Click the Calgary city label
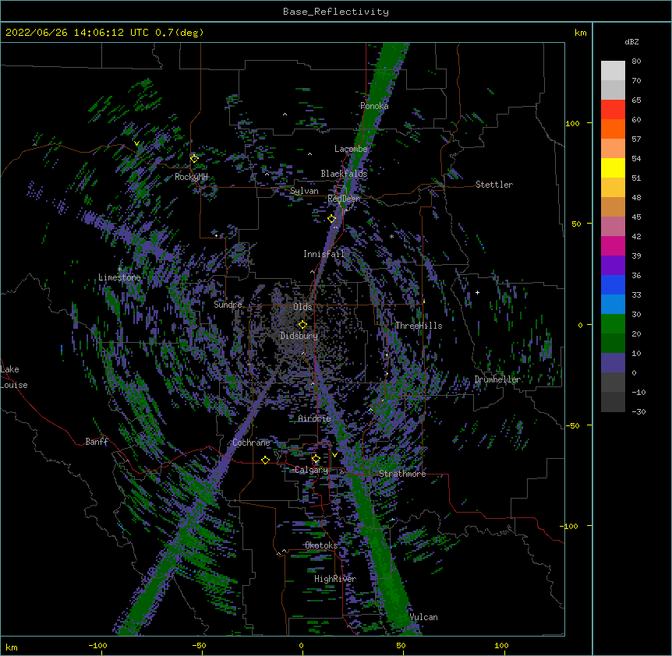Image resolution: width=672 pixels, height=656 pixels. tap(312, 470)
